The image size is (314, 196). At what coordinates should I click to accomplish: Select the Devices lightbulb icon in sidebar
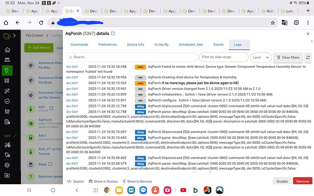(7, 70)
